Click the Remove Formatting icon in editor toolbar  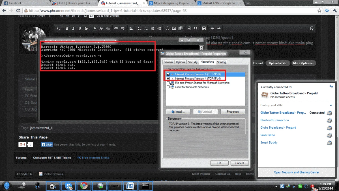pyautogui.click(x=58, y=28)
